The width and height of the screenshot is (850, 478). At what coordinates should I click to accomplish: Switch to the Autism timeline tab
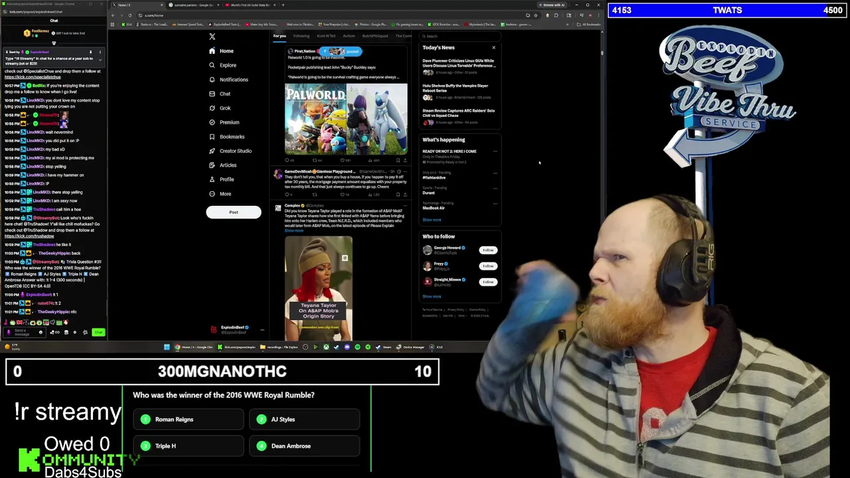coord(349,36)
